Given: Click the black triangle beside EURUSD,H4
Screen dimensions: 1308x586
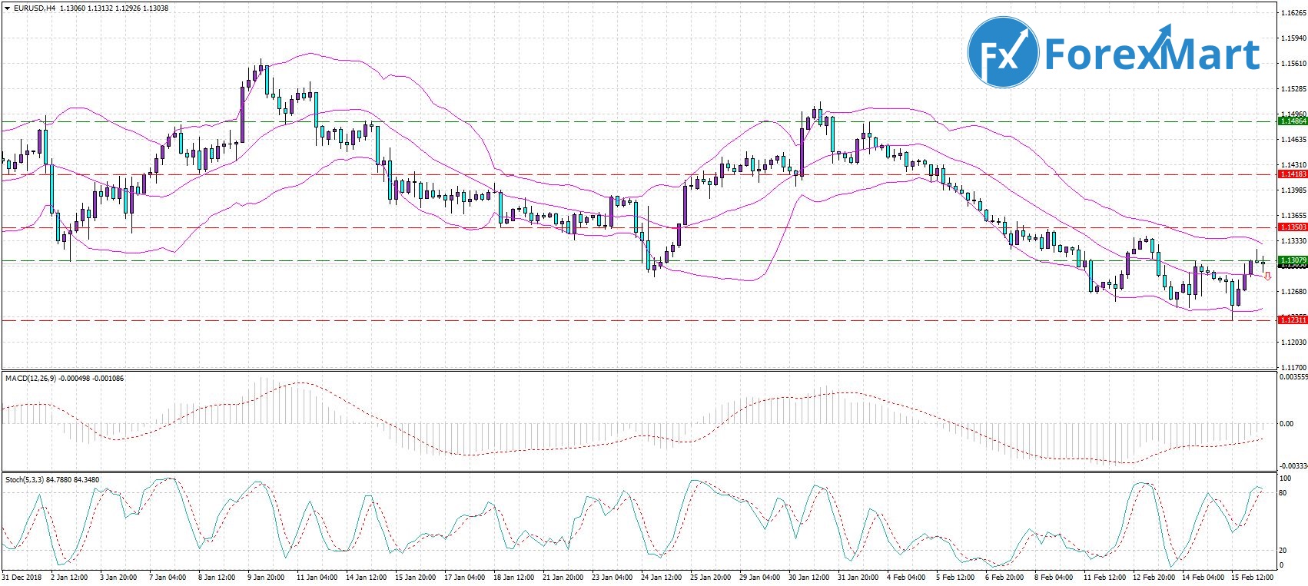Looking at the screenshot, I should tap(7, 8).
